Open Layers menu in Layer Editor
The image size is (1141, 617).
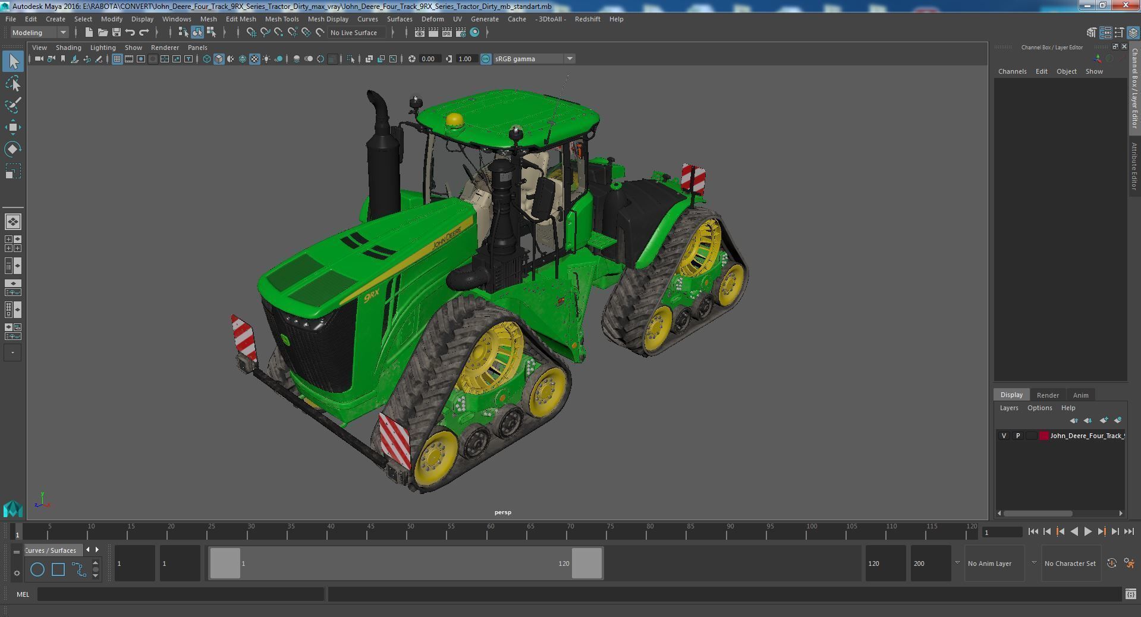[1009, 408]
